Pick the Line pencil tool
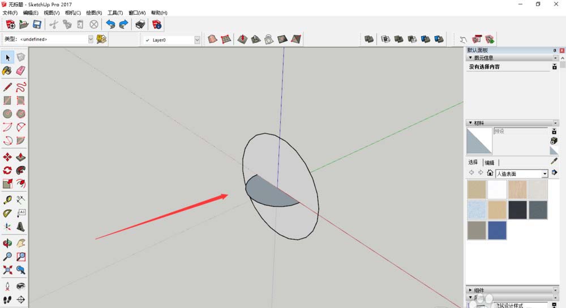The height and width of the screenshot is (308, 566). [x=7, y=87]
